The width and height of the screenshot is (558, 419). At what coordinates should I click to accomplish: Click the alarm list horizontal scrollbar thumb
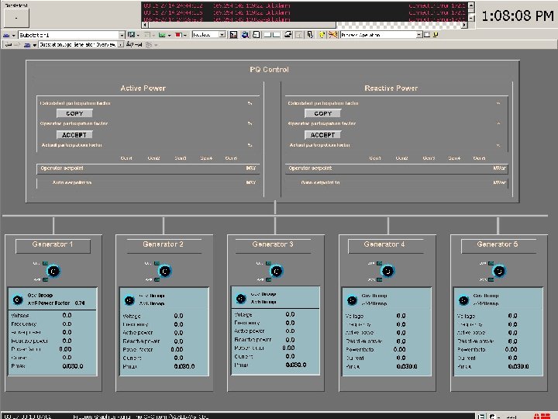click(x=242, y=25)
